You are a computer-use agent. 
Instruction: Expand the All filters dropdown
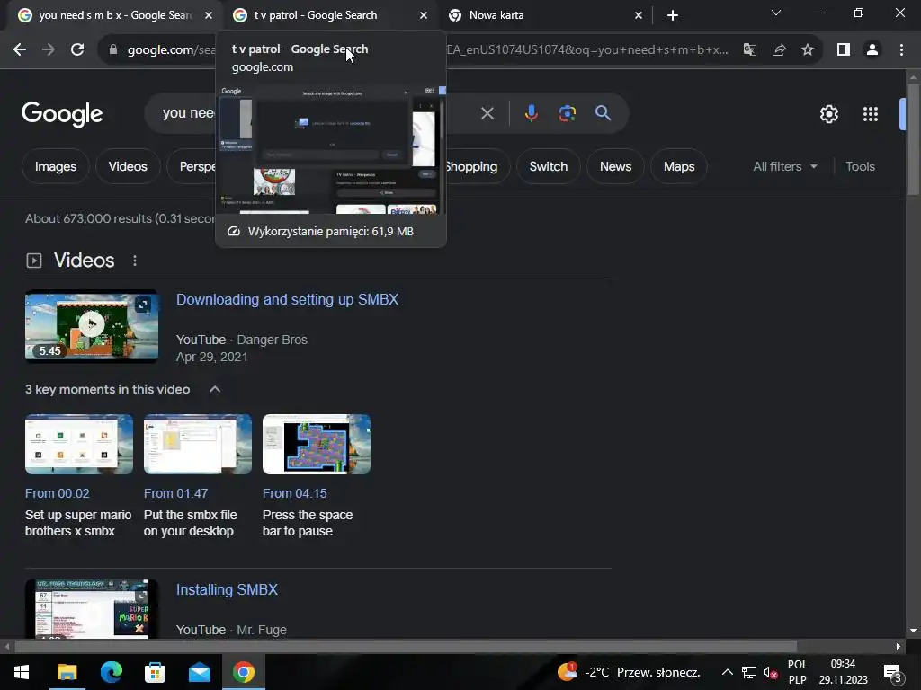tap(784, 166)
